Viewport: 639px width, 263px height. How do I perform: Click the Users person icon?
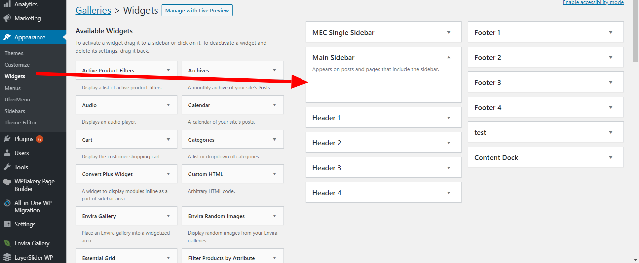[7, 153]
